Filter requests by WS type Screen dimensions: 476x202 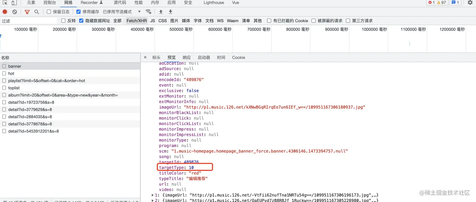(x=220, y=21)
